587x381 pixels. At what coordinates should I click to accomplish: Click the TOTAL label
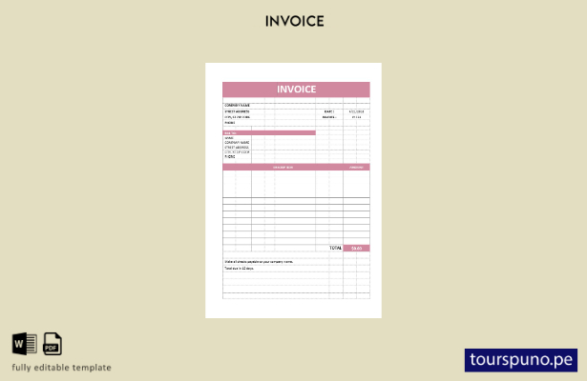tap(335, 248)
